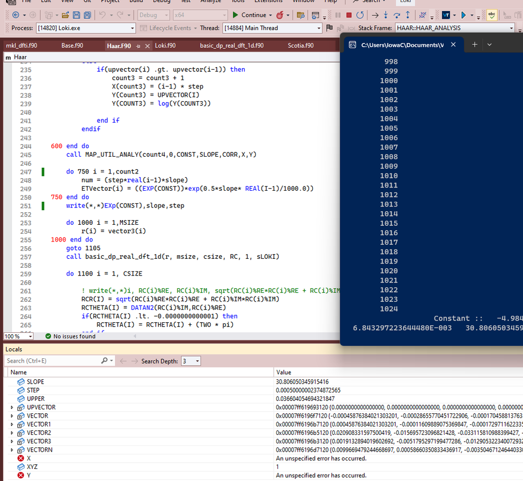Expand the VECTOR2 array in Locals

point(12,433)
